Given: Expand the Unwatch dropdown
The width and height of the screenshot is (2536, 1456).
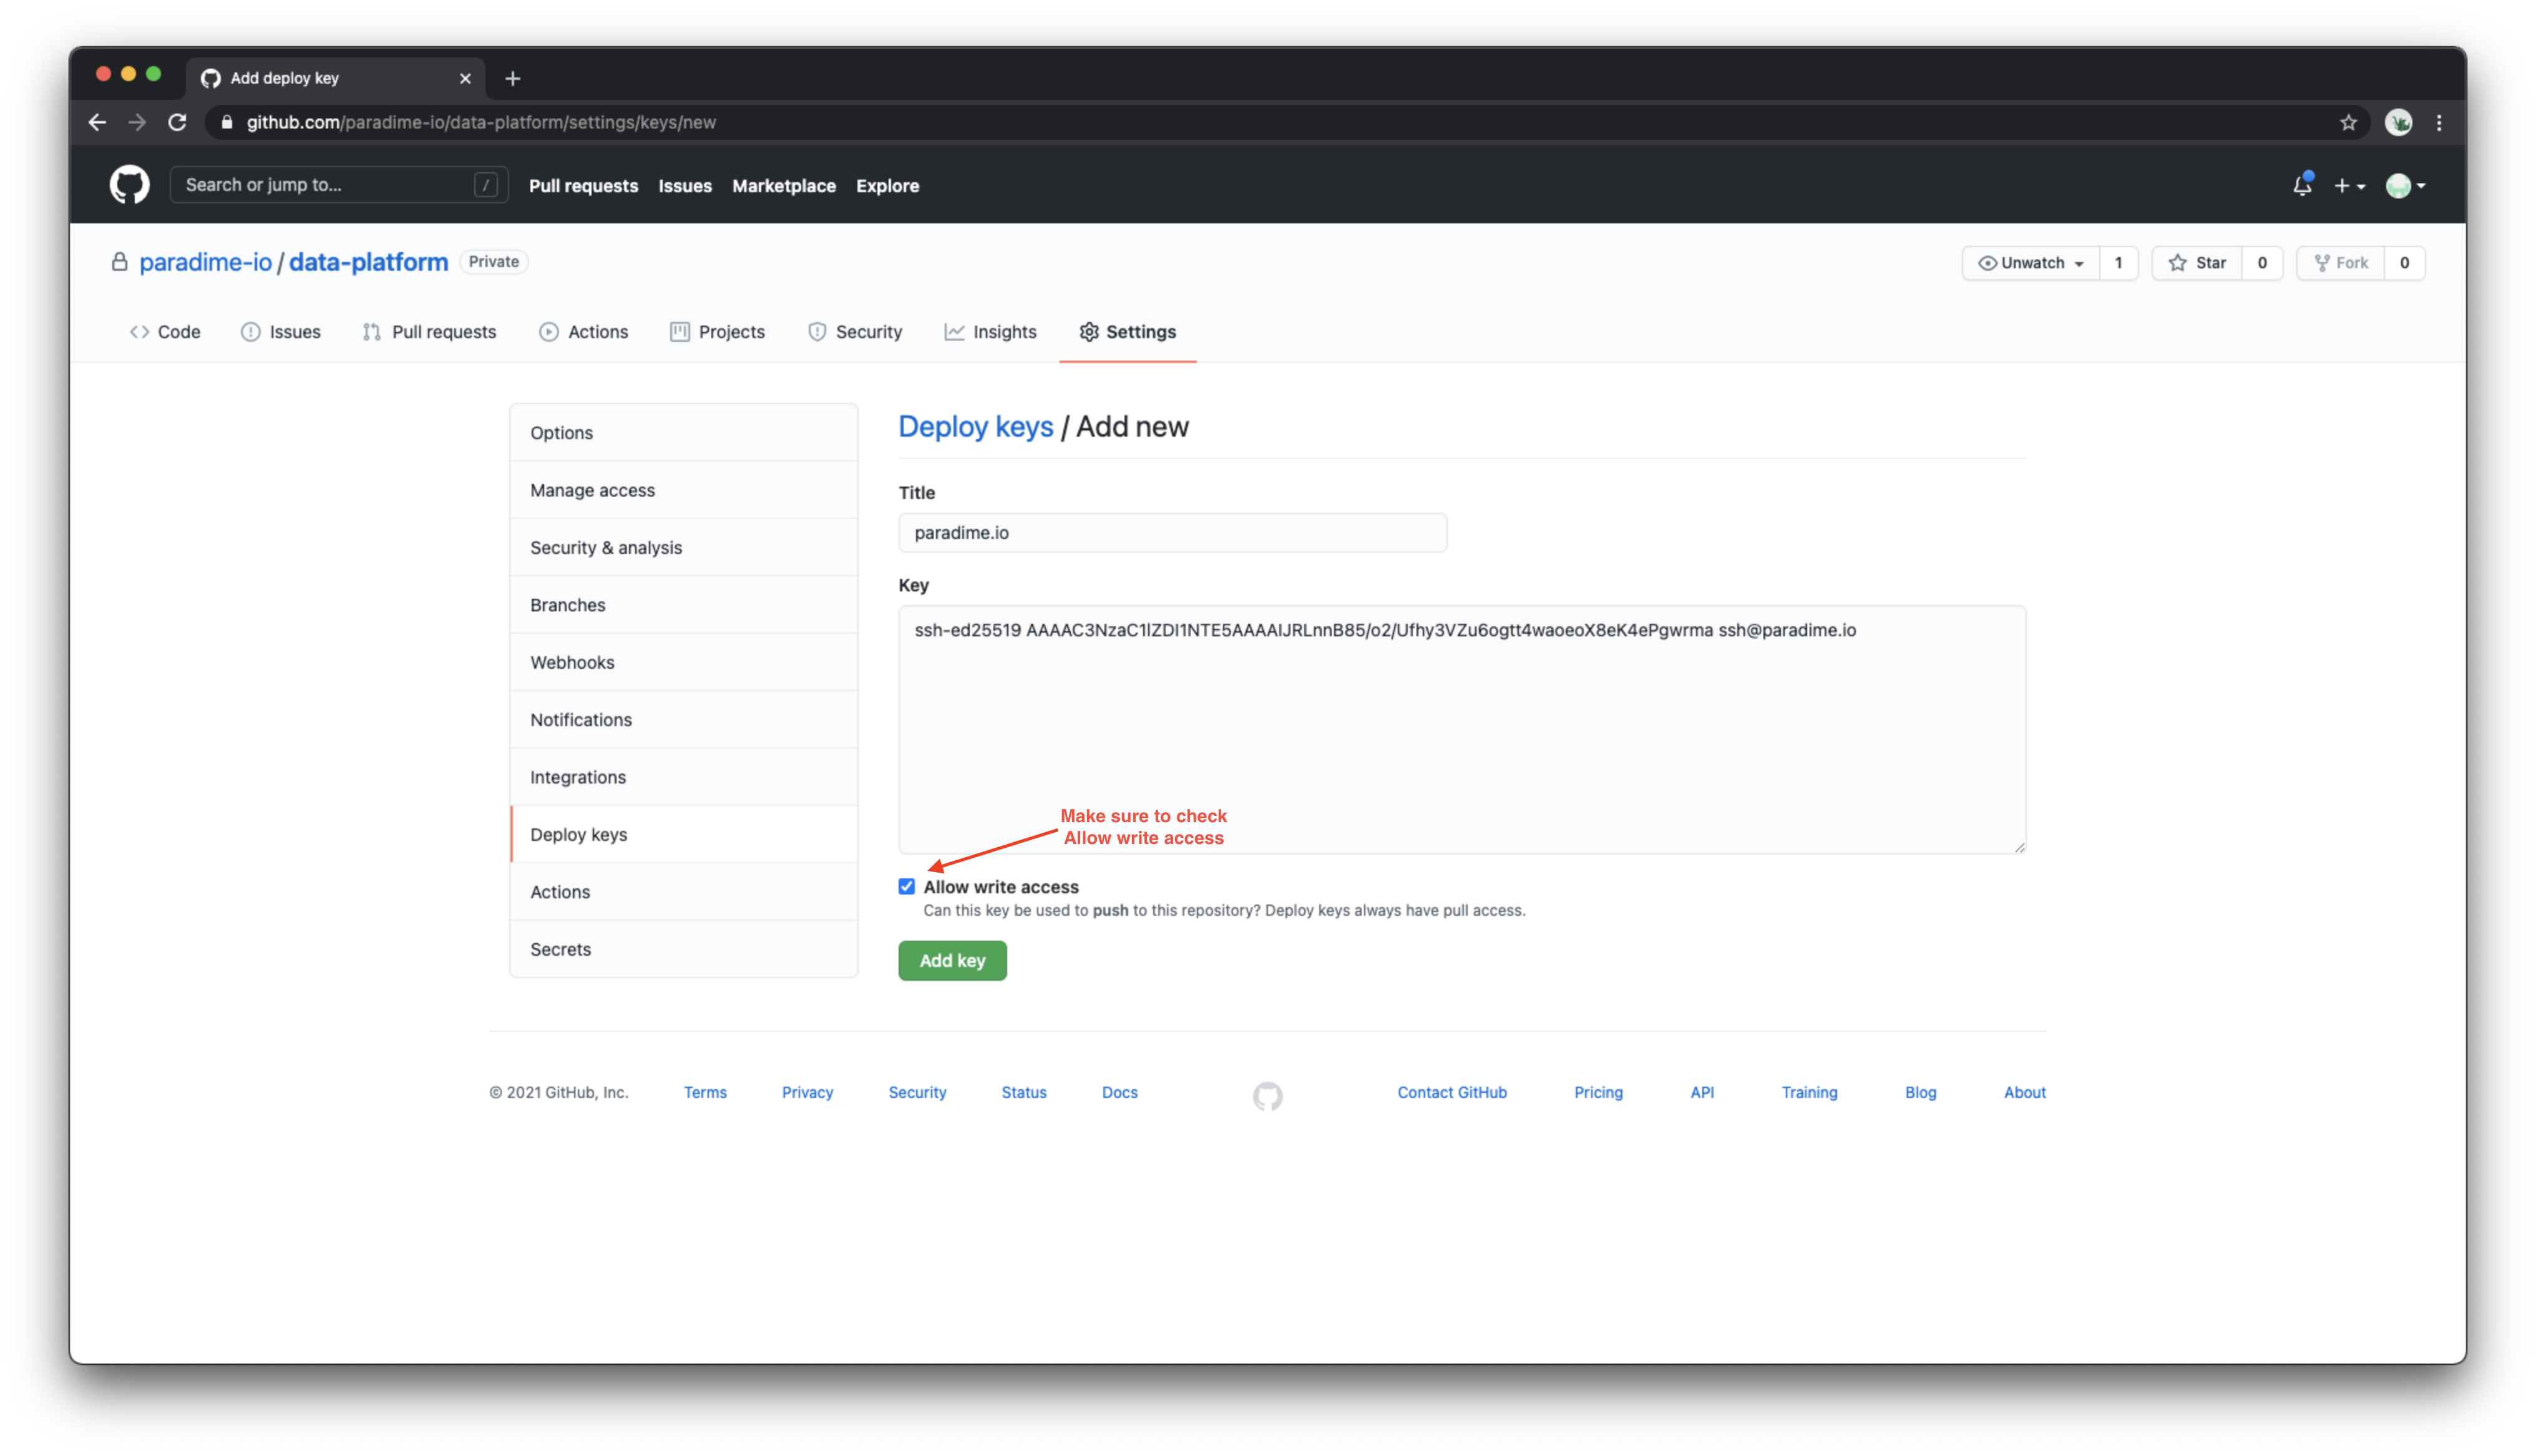Looking at the screenshot, I should click(x=2031, y=263).
